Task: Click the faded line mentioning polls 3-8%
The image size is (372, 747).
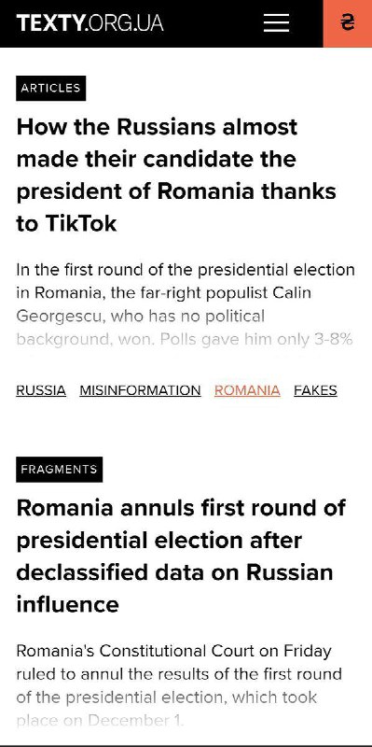Action: tap(185, 339)
